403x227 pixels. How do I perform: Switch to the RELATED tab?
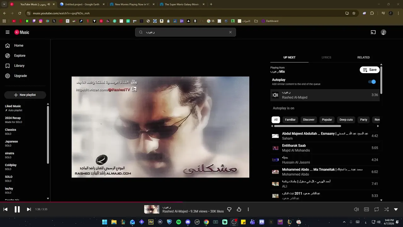click(363, 57)
